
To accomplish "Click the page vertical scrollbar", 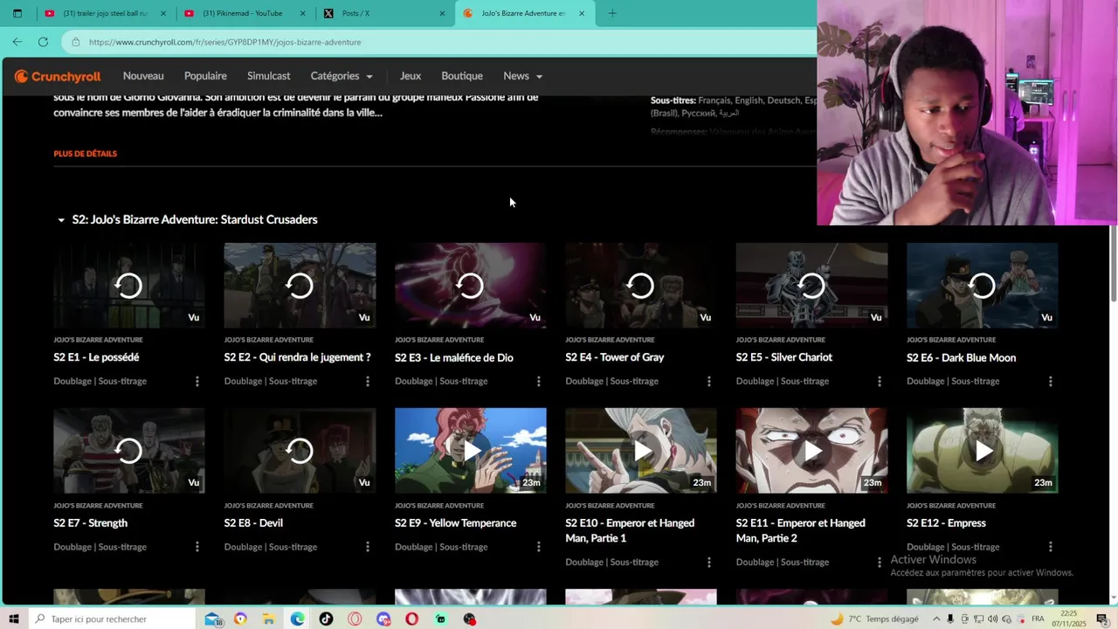I will click(x=1113, y=265).
